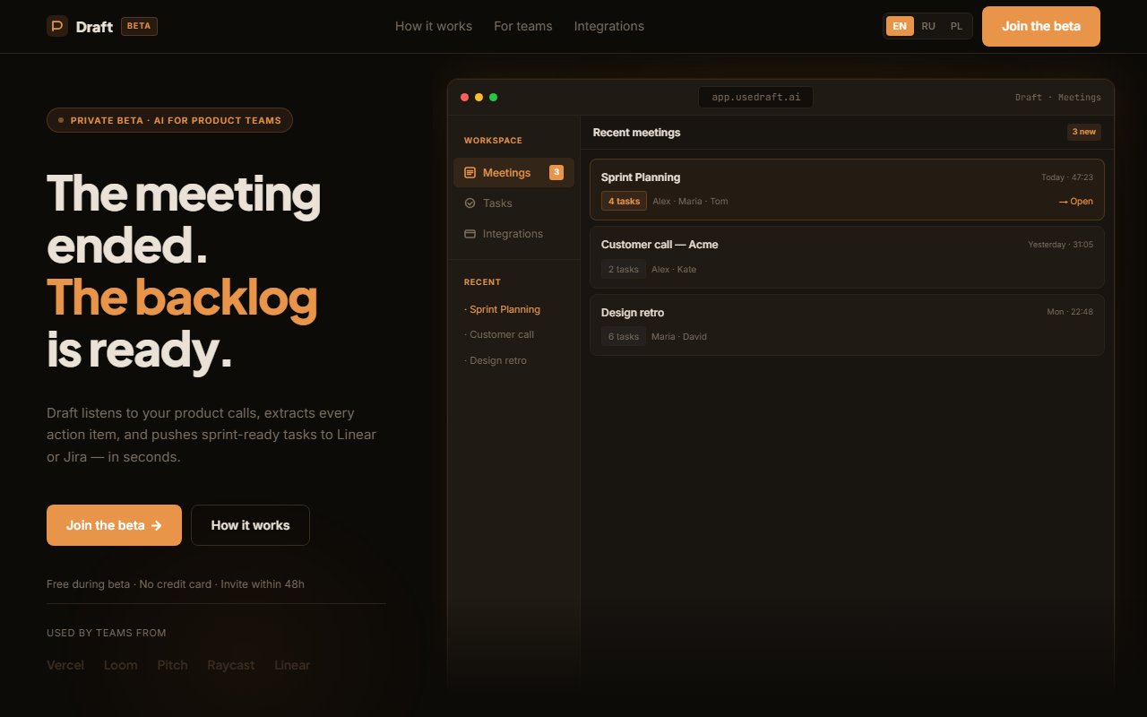Viewport: 1147px width, 717px height.
Task: Click the yellow minimize window dot
Action: 479,97
